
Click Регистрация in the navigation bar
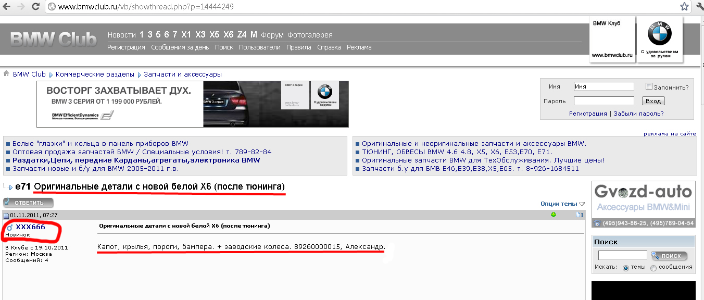tap(126, 47)
